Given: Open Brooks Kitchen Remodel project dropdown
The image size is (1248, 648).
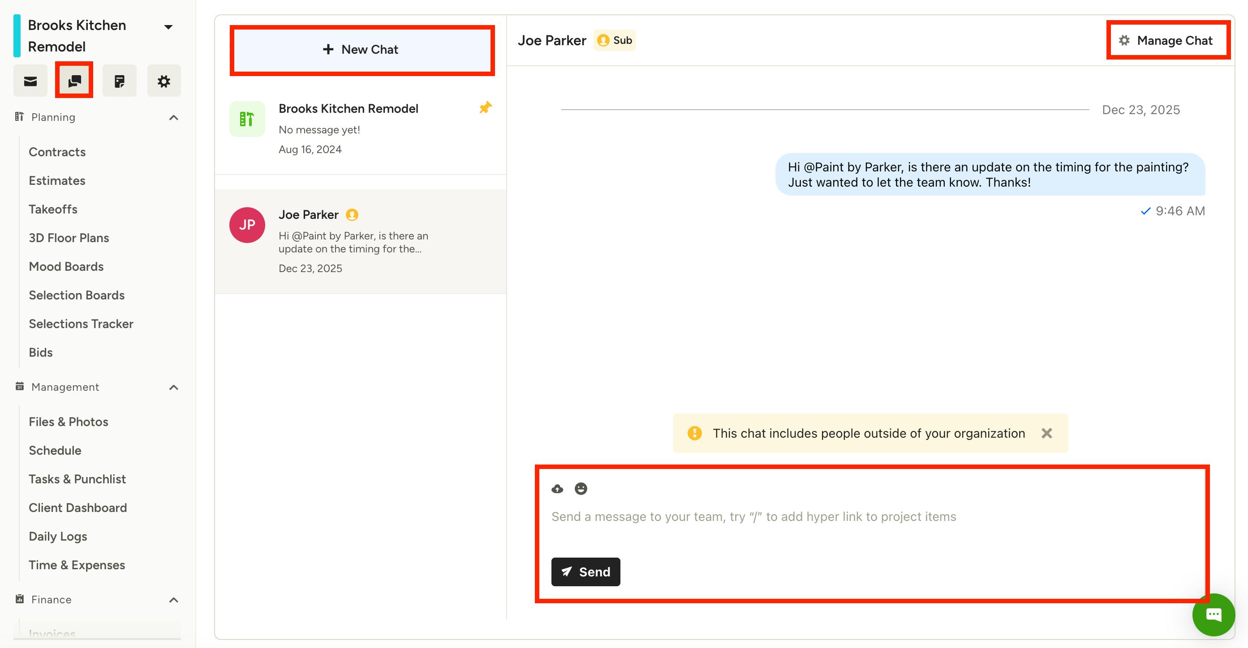Looking at the screenshot, I should [x=168, y=27].
